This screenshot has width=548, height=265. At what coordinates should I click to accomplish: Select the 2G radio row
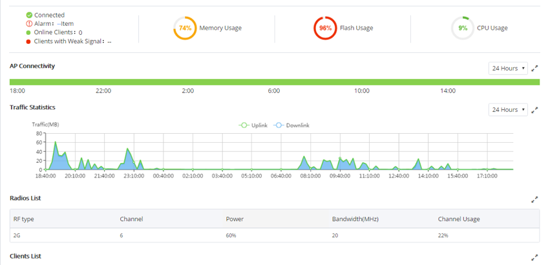click(275, 235)
